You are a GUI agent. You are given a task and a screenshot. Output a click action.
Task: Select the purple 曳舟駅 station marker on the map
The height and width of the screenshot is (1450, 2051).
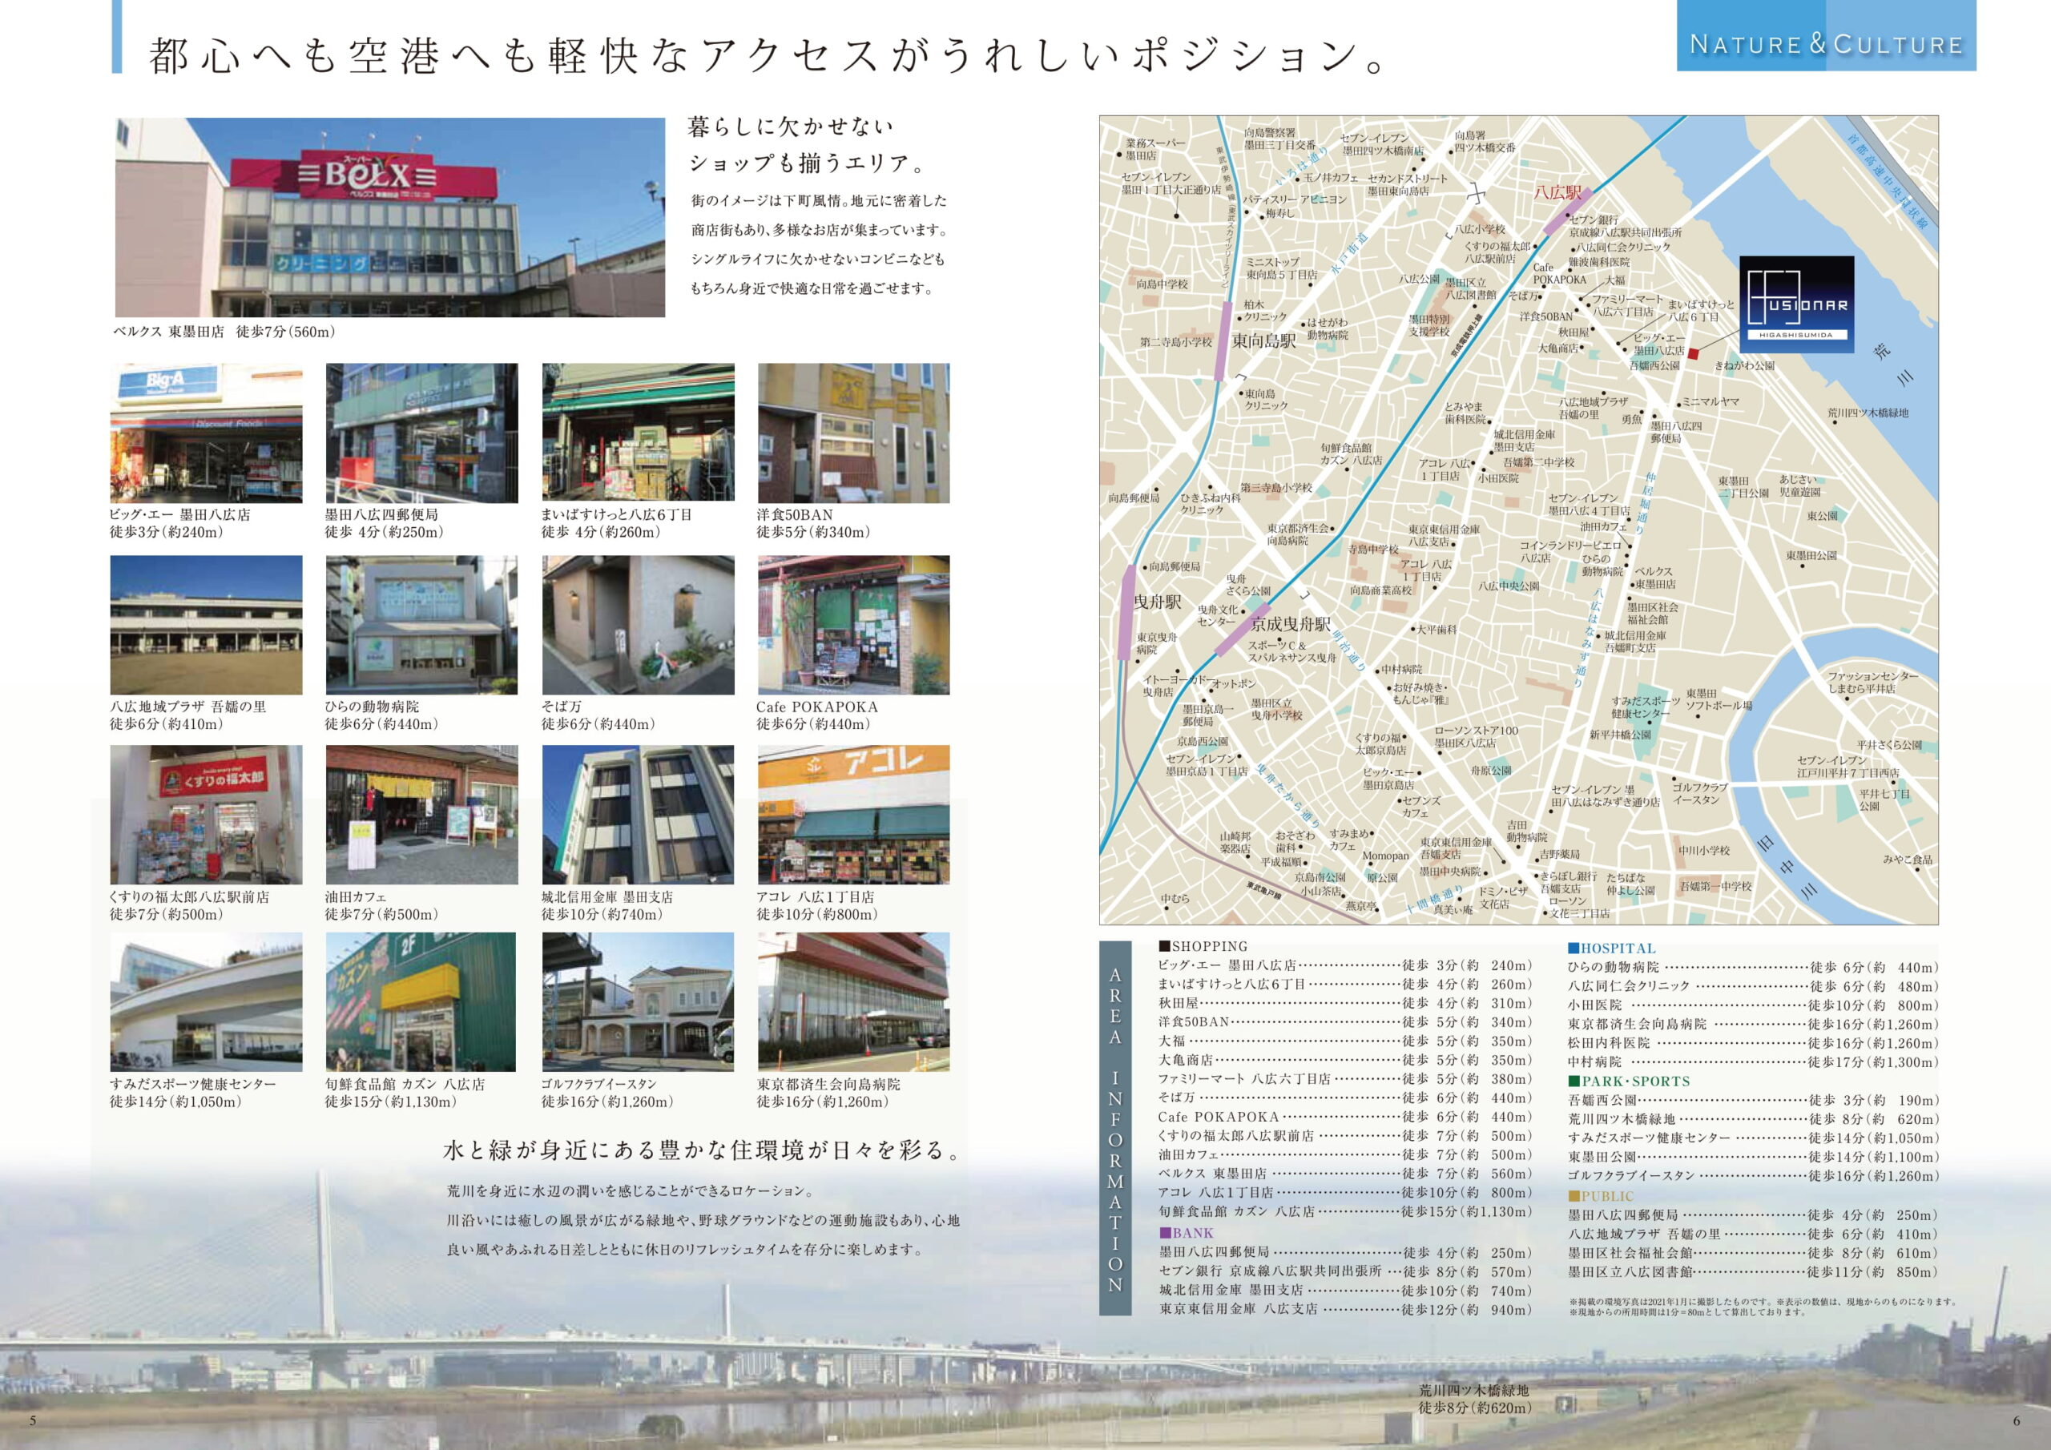[x=1126, y=612]
